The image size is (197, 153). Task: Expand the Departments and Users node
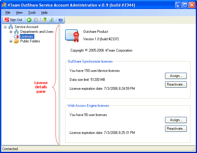[11, 32]
